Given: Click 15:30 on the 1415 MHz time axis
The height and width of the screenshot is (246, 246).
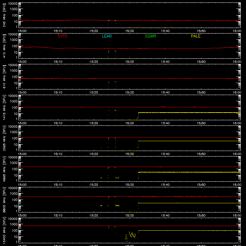Looking at the screenshot, I should [129, 123].
